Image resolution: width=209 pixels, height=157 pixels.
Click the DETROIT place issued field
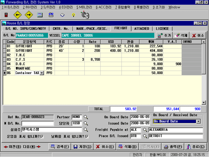coord(176,136)
